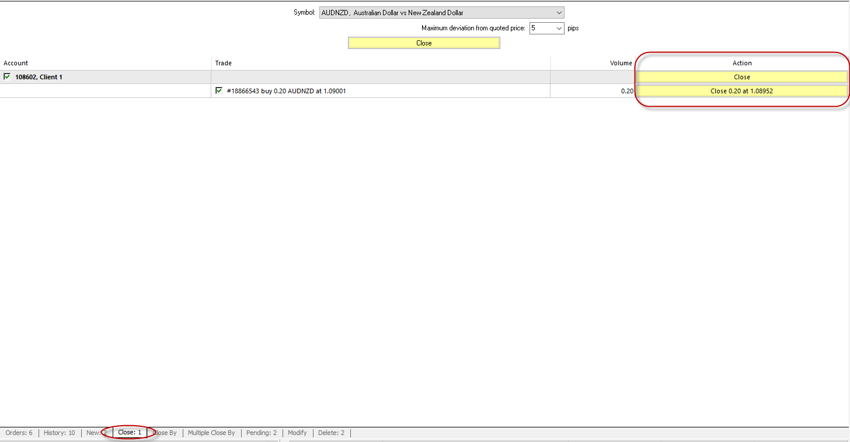
Task: Select the Delete: 2 tab
Action: coord(331,433)
